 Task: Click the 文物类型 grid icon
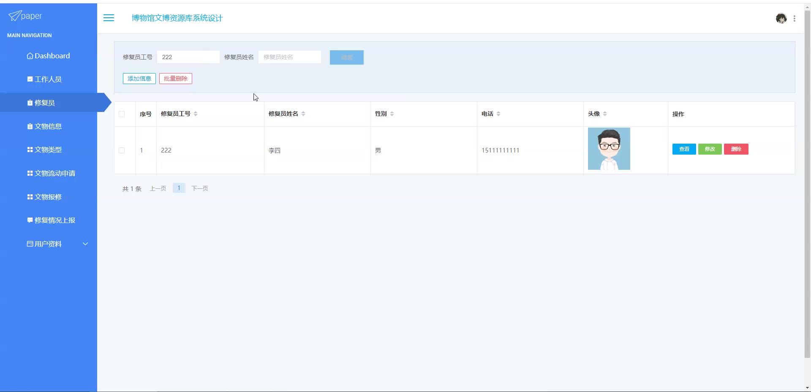30,150
